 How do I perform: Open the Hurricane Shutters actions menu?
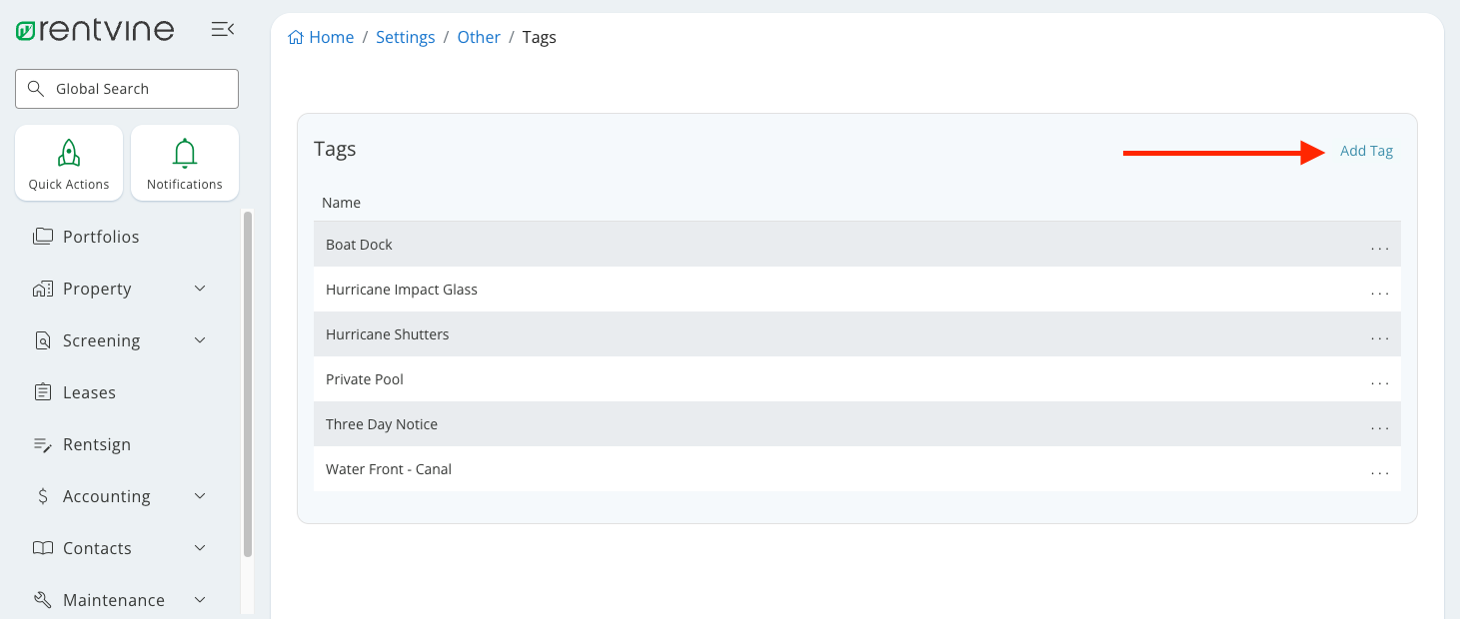click(1380, 337)
